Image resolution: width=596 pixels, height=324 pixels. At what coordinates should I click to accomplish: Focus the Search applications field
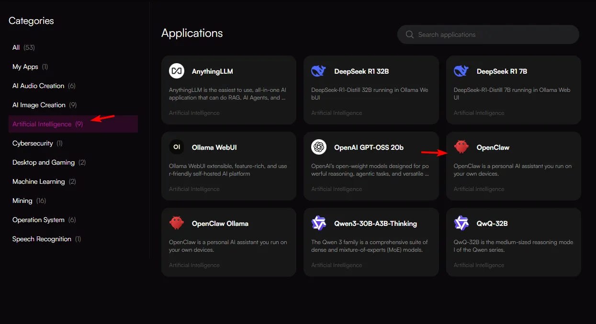488,34
